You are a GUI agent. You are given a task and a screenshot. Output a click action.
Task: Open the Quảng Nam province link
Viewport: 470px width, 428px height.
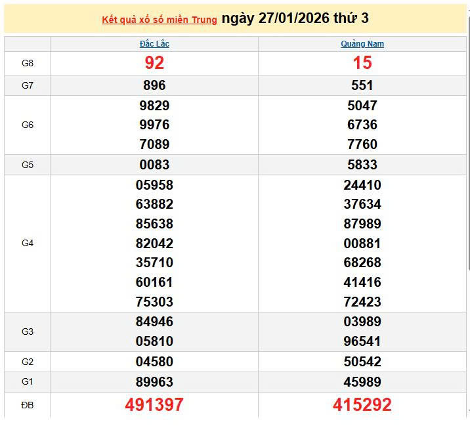click(x=362, y=44)
